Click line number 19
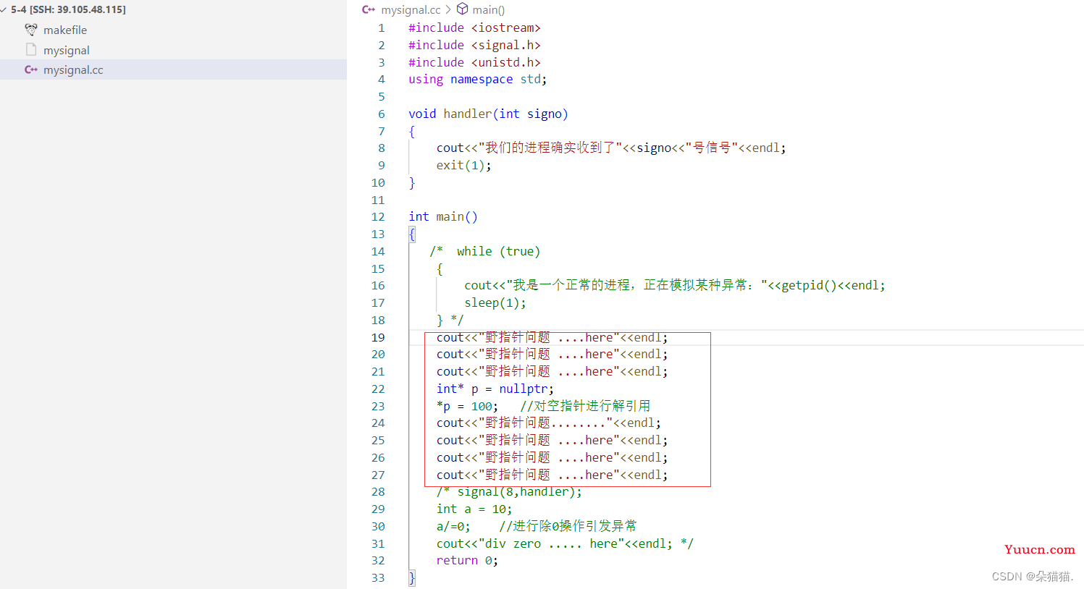Viewport: 1084px width, 589px height. (x=378, y=338)
